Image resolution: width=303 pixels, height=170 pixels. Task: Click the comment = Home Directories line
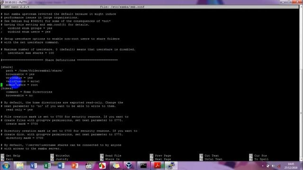point(29,92)
